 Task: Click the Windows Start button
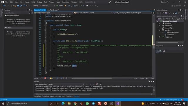click(x=3, y=103)
